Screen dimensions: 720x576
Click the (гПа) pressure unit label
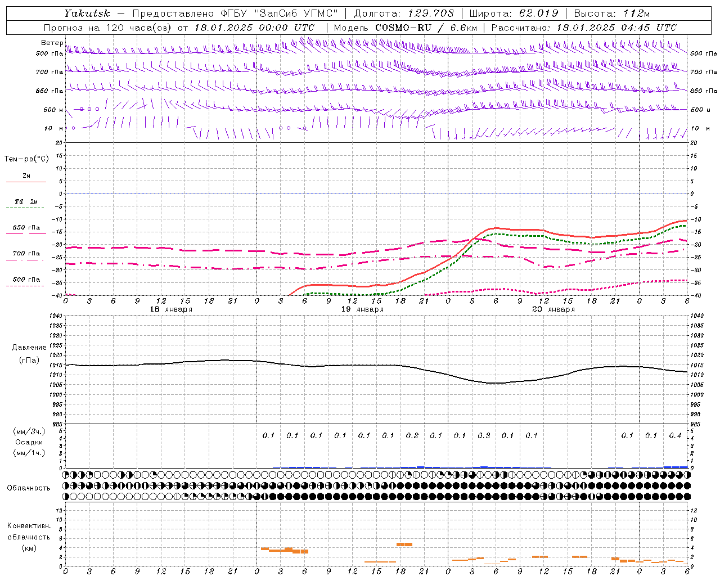pos(29,361)
